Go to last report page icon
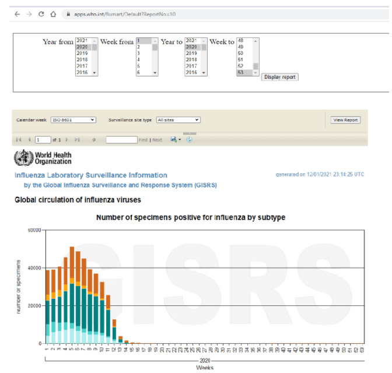The image size is (392, 373). coord(77,140)
